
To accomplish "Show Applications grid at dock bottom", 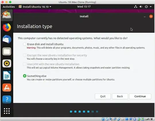I will tap(7, 111).
